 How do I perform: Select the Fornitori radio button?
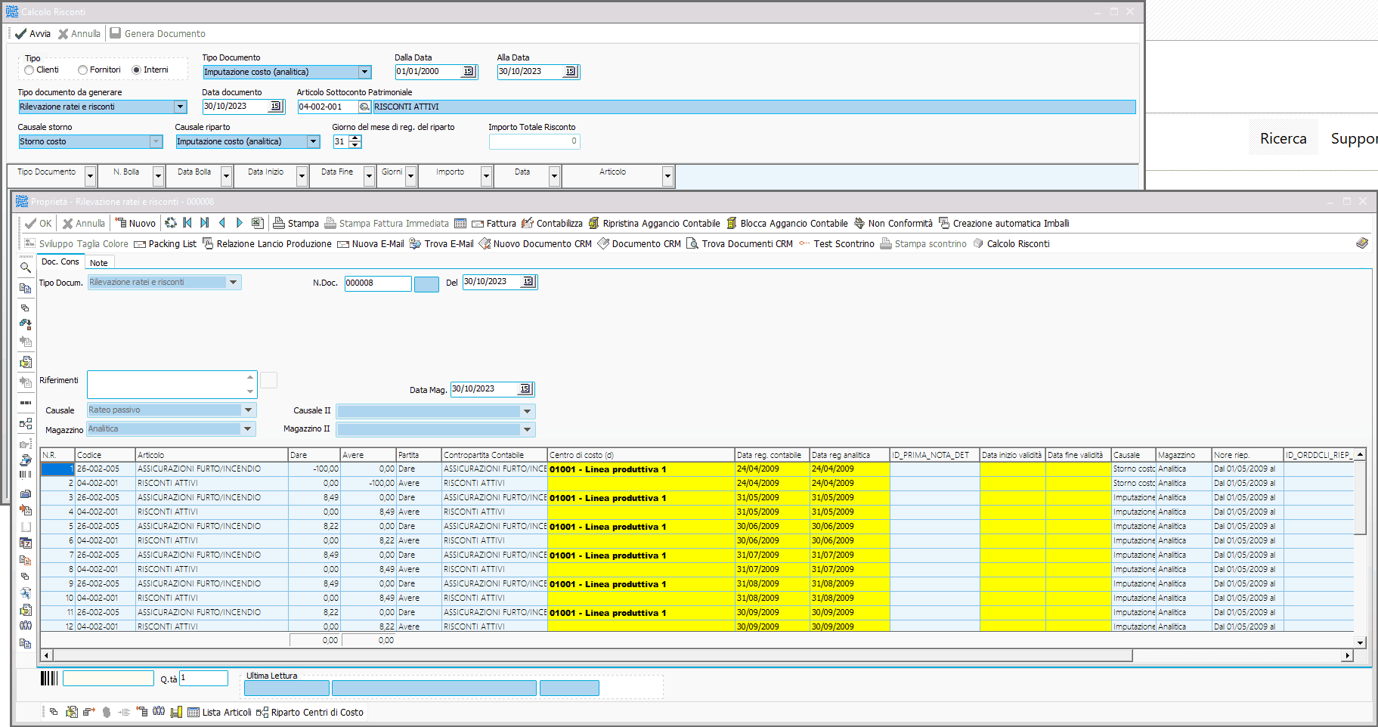pyautogui.click(x=82, y=70)
